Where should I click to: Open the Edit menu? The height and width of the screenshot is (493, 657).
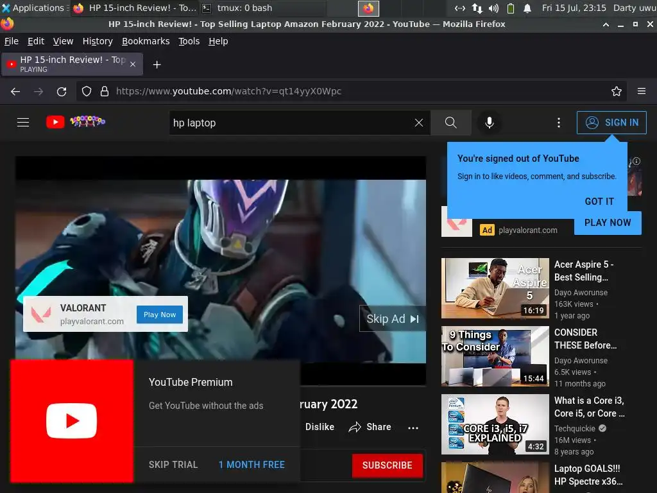pyautogui.click(x=36, y=41)
